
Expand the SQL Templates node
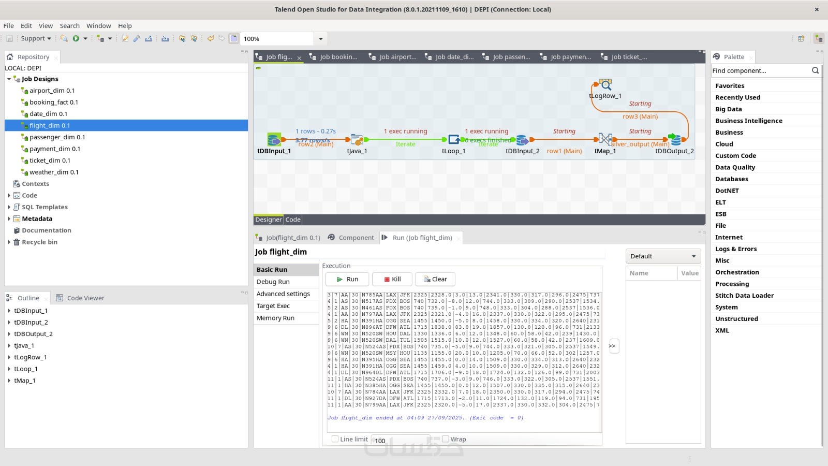pyautogui.click(x=9, y=207)
